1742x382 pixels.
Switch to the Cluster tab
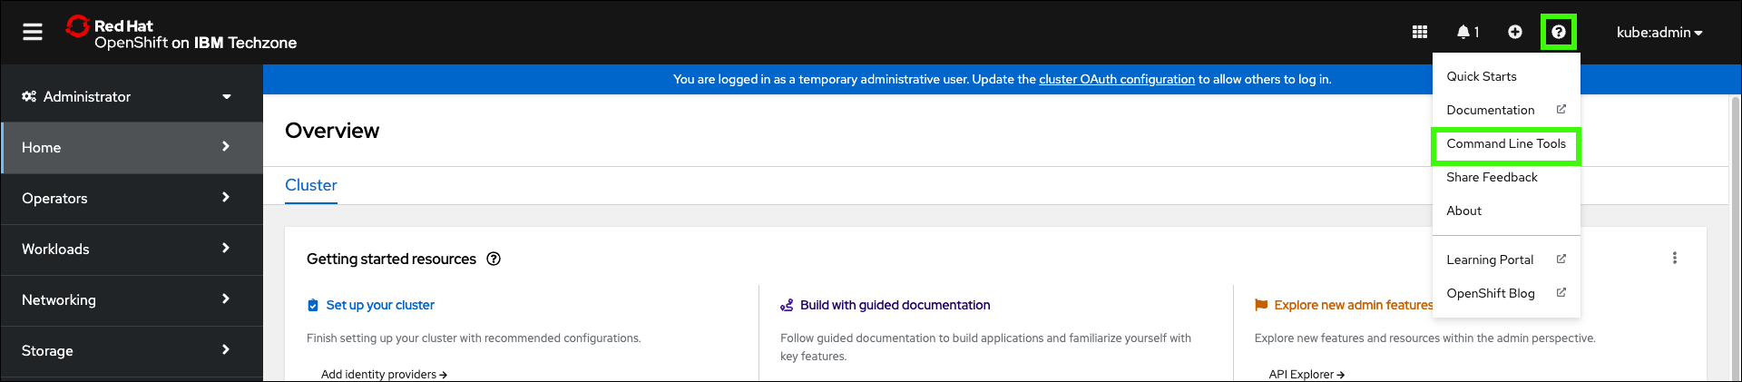tap(311, 185)
